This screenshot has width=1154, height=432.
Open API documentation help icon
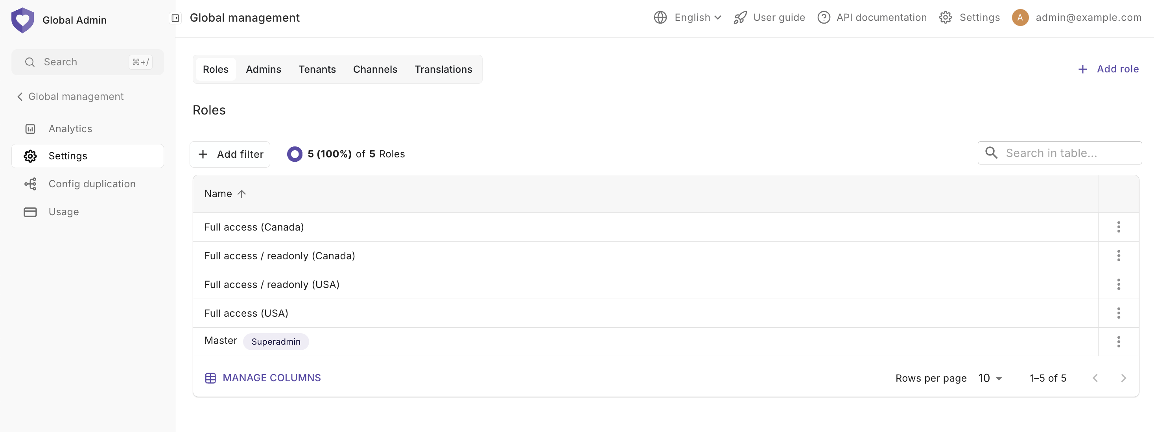(x=823, y=17)
